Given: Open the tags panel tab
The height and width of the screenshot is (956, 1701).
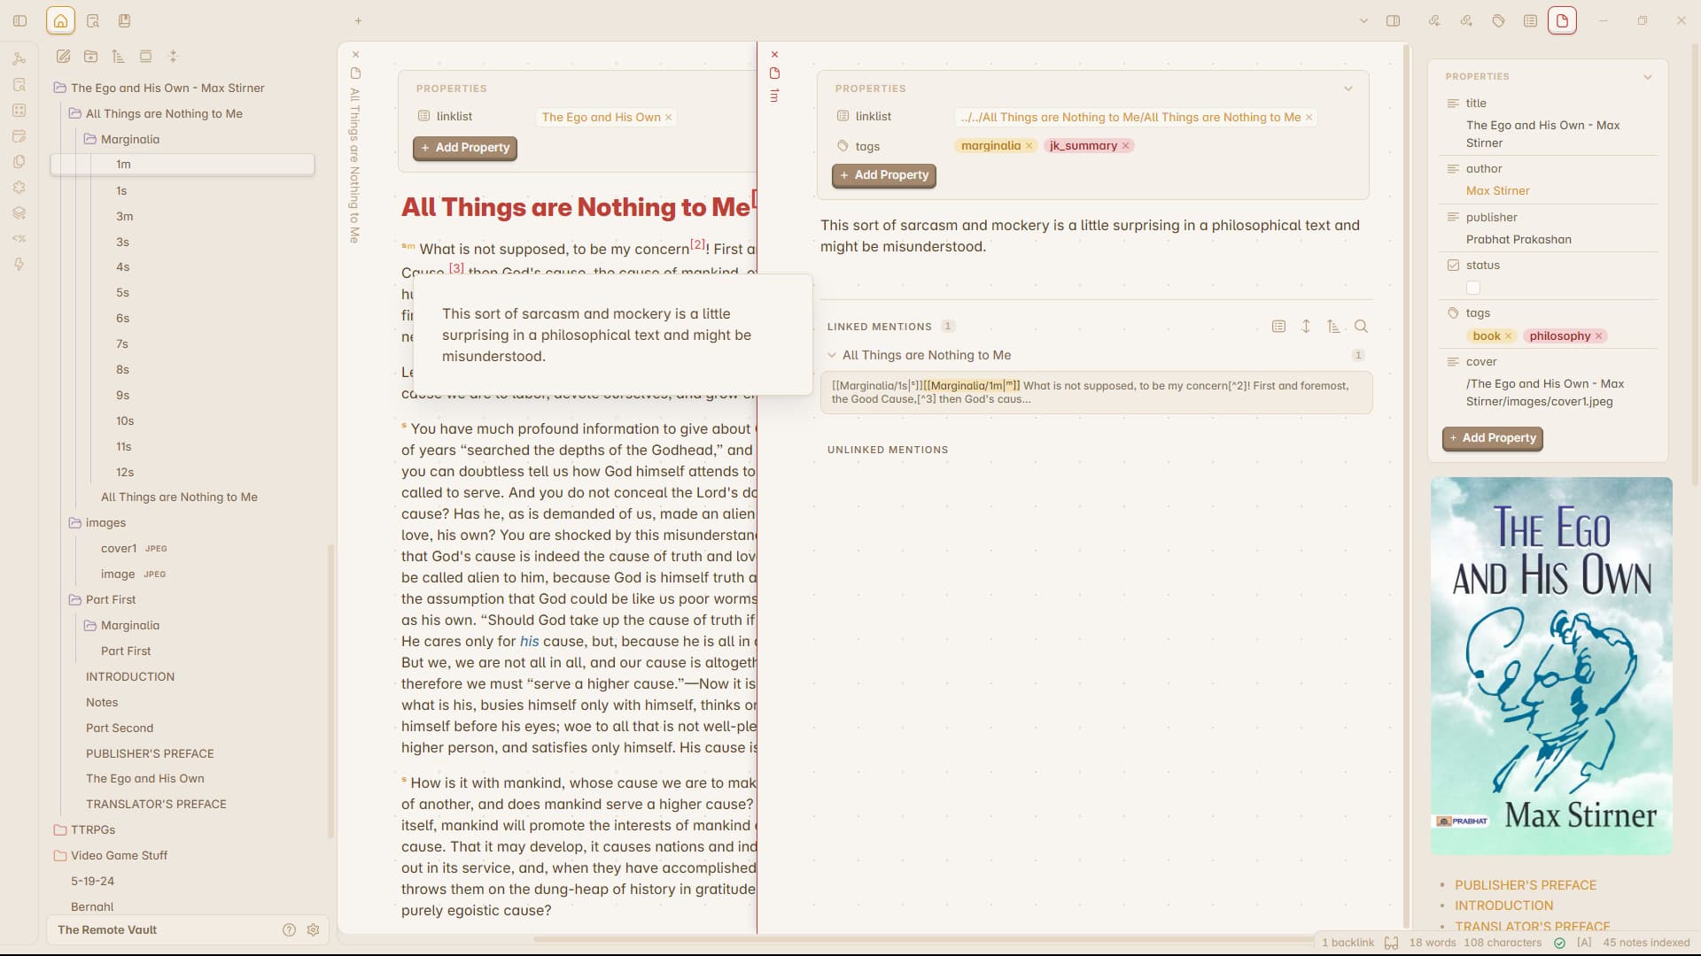Looking at the screenshot, I should point(1498,20).
